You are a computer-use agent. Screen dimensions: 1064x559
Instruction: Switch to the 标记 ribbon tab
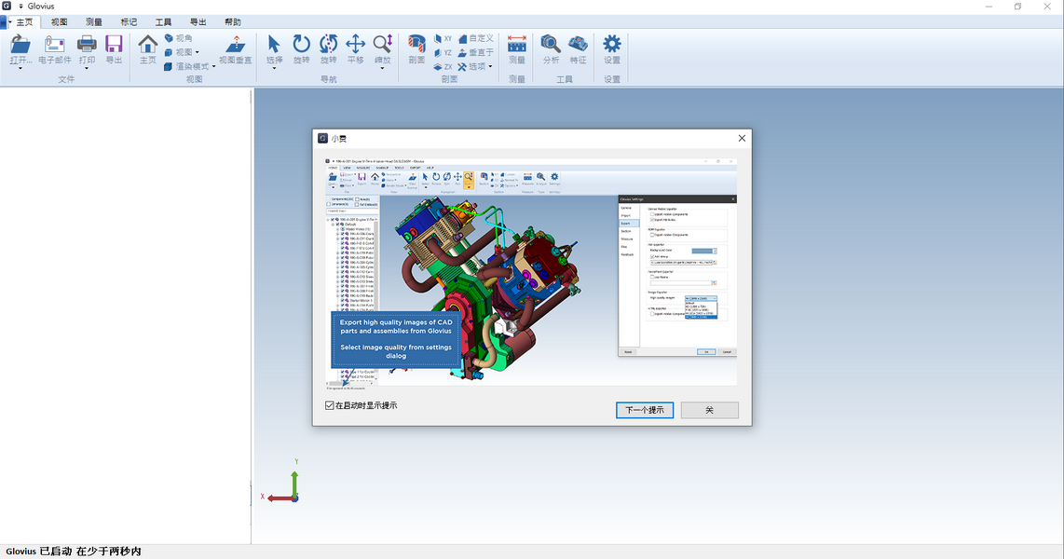(x=130, y=21)
